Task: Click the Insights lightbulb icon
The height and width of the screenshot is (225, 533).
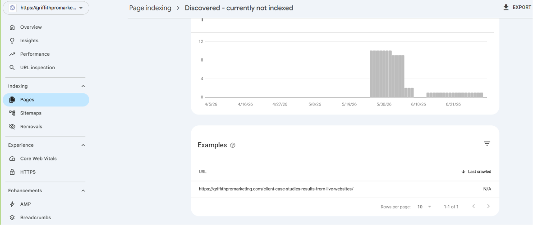Action: pyautogui.click(x=12, y=40)
